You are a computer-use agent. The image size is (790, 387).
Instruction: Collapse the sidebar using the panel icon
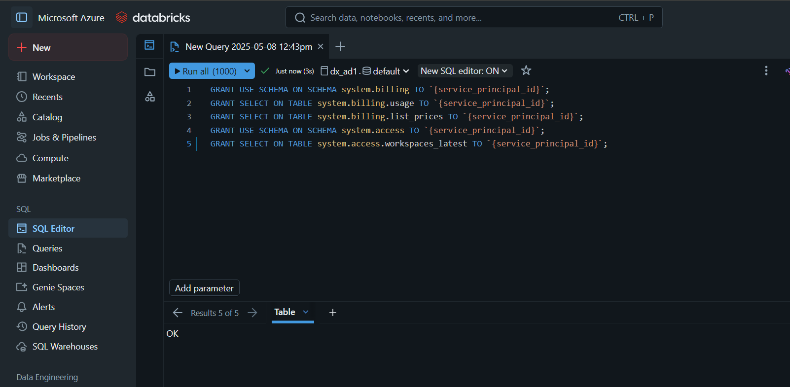tap(22, 17)
